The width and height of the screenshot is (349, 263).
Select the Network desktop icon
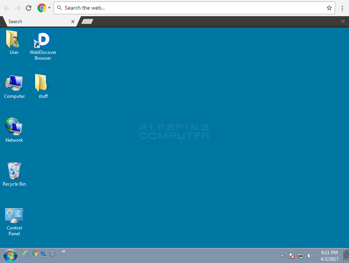pos(14,130)
